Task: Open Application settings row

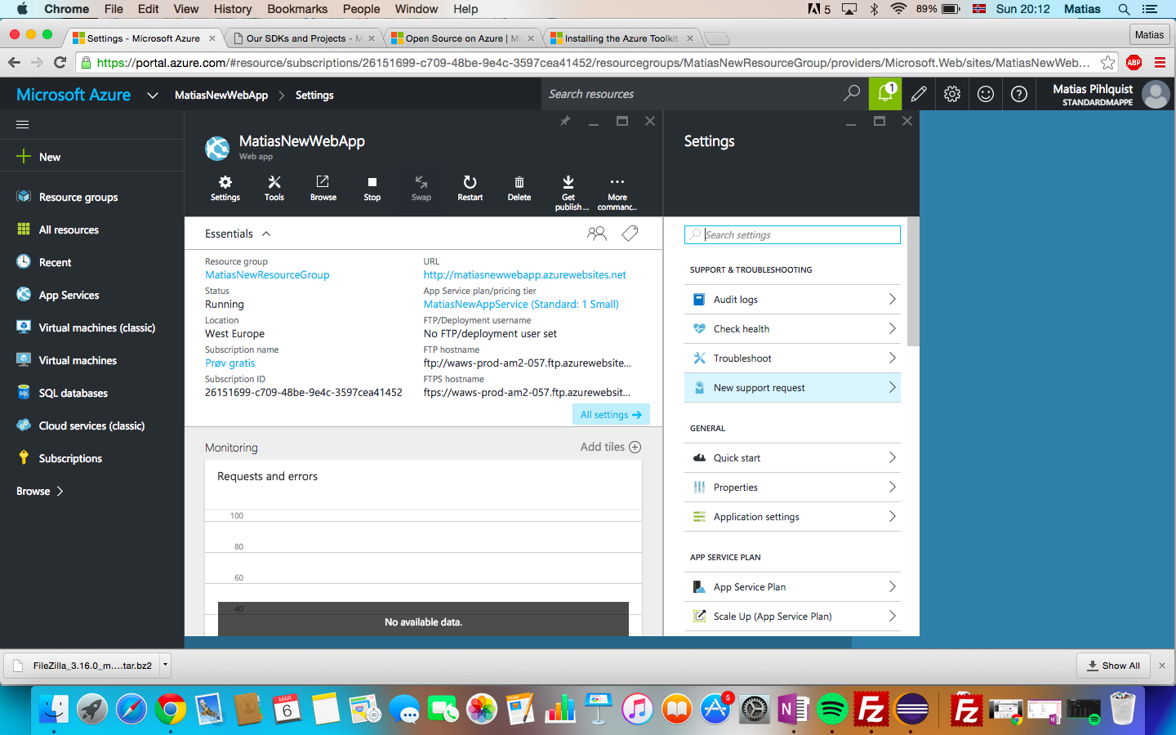Action: tap(792, 517)
